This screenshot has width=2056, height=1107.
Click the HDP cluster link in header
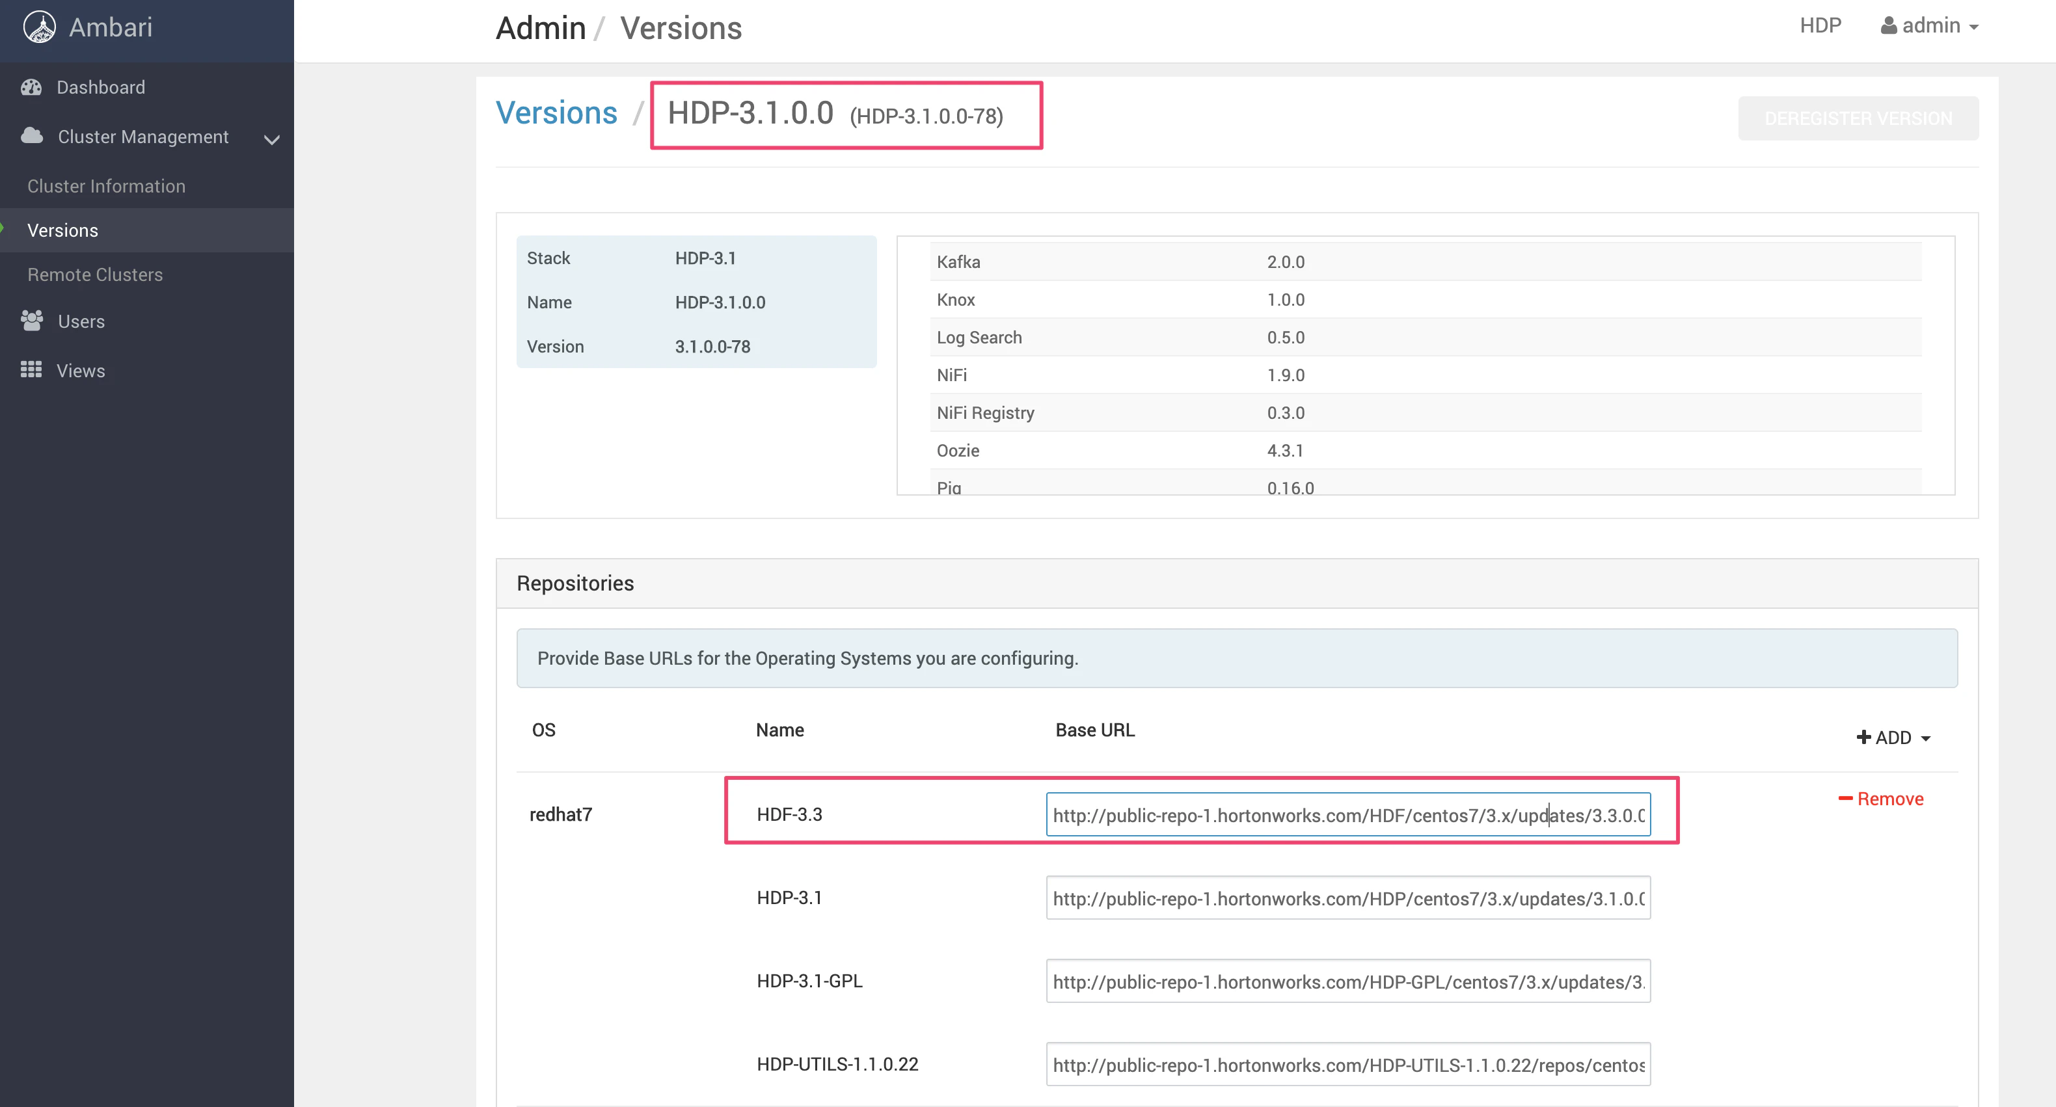click(1820, 25)
